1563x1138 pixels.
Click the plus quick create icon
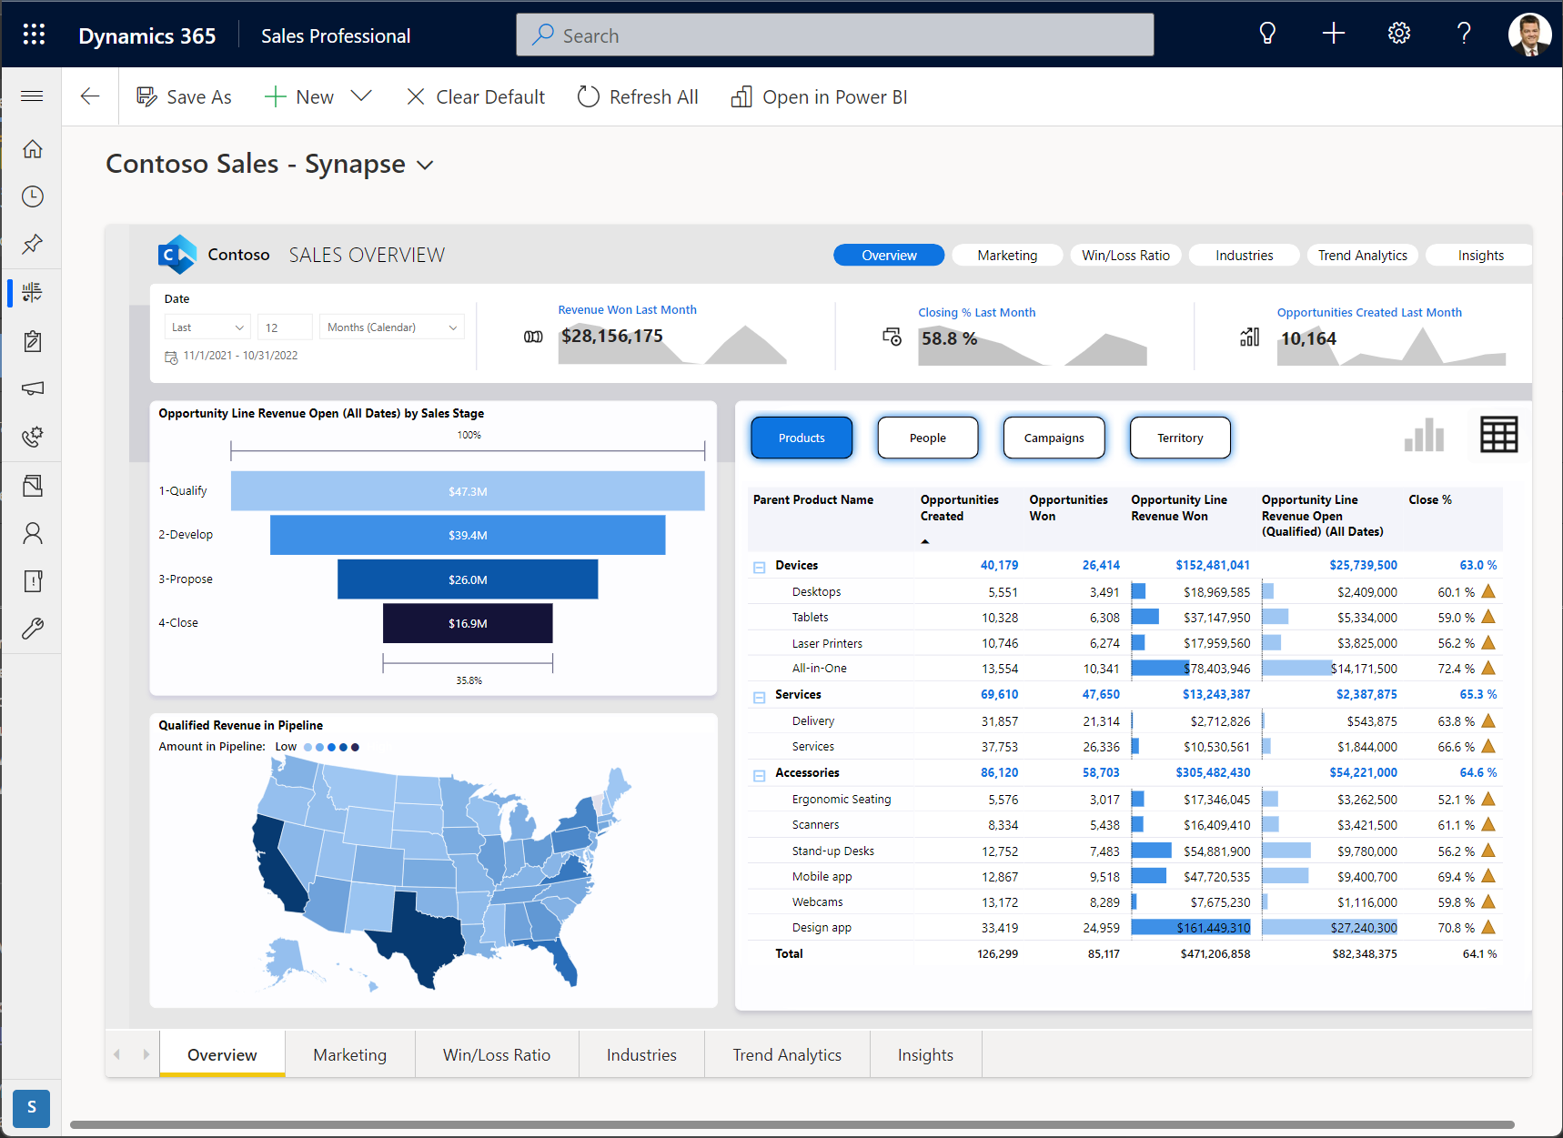pos(1333,35)
